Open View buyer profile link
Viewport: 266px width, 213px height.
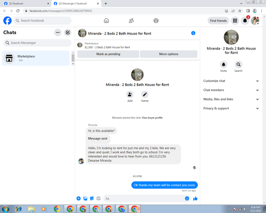pyautogui.click(x=152, y=118)
